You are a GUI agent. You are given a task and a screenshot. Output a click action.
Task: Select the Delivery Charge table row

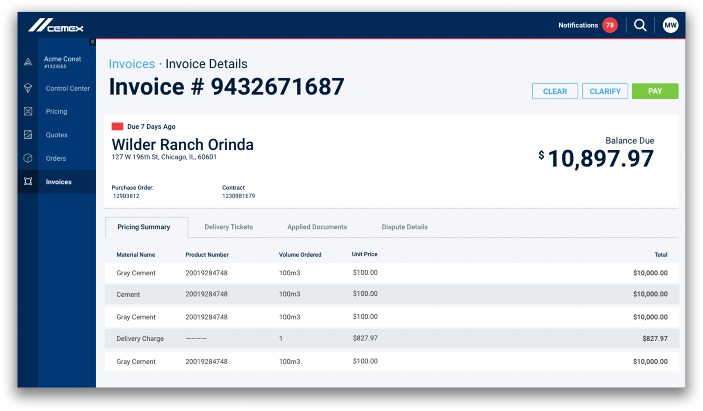click(392, 338)
